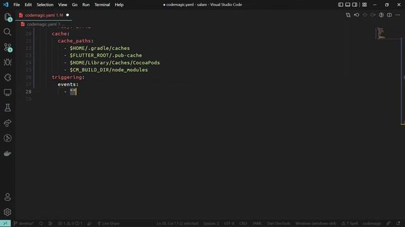
Task: Click the triggering: key
Action: (x=68, y=77)
